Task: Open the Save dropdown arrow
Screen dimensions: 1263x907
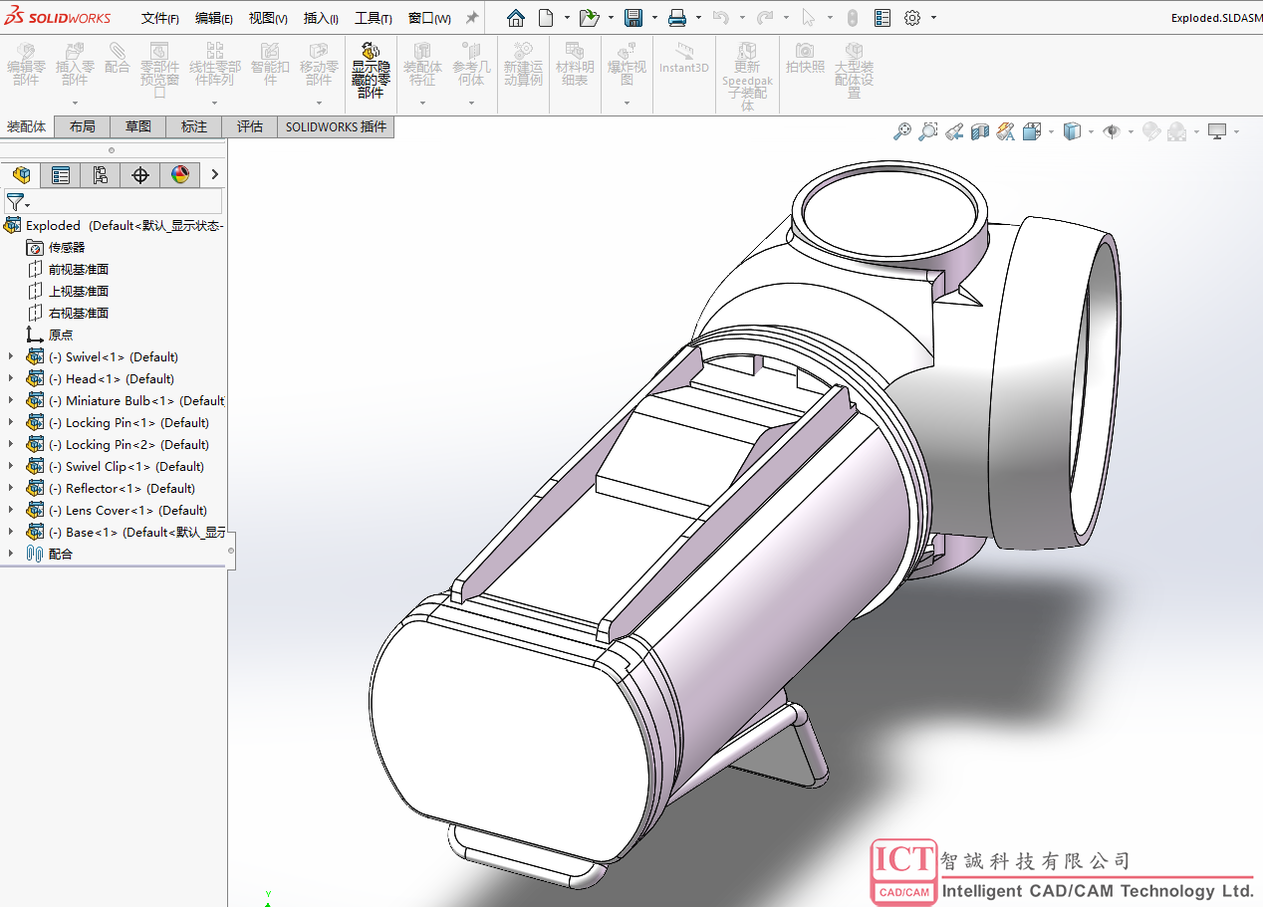Action: coord(654,18)
